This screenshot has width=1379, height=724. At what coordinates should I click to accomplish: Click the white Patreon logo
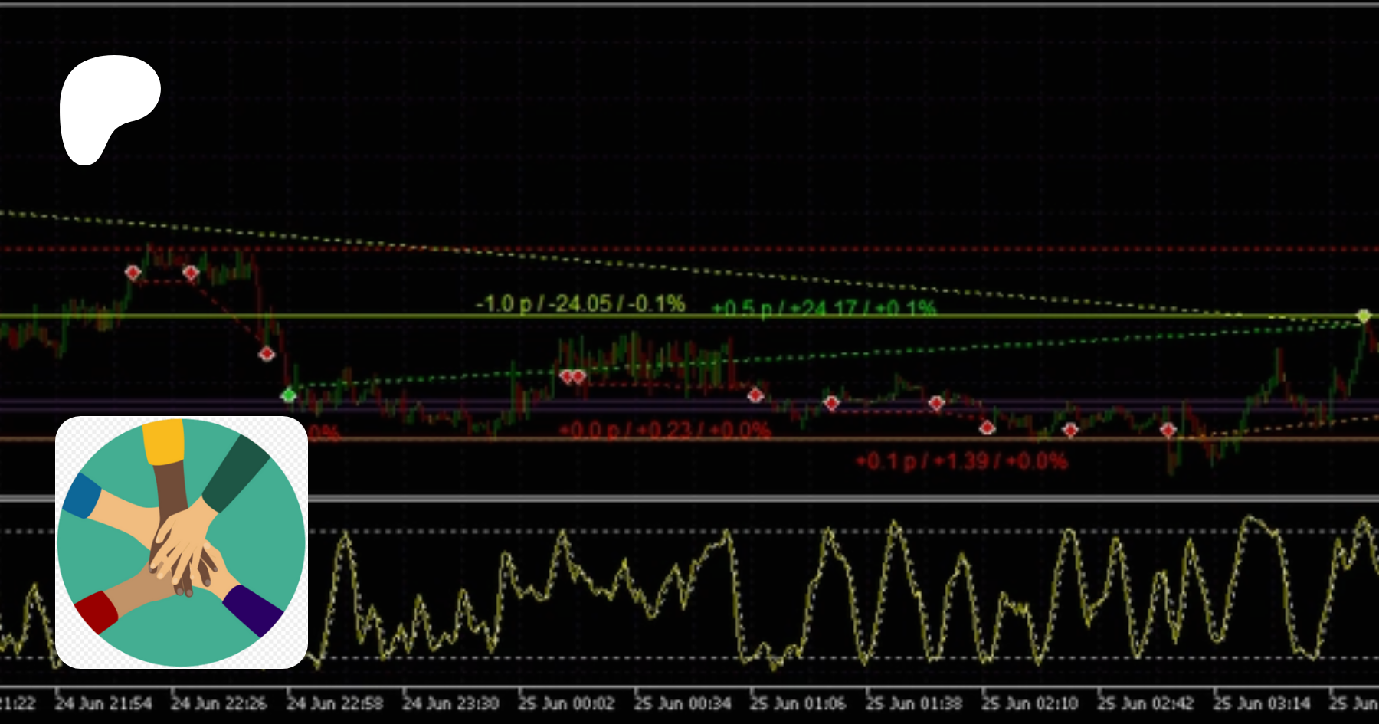(107, 107)
